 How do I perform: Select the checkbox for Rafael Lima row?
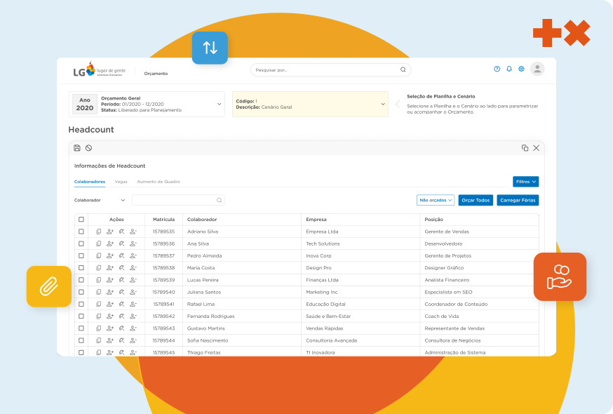pyautogui.click(x=81, y=305)
